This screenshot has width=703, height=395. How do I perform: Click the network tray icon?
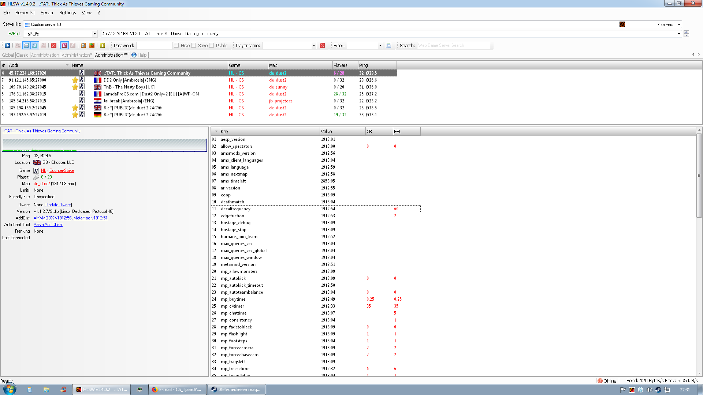click(667, 390)
